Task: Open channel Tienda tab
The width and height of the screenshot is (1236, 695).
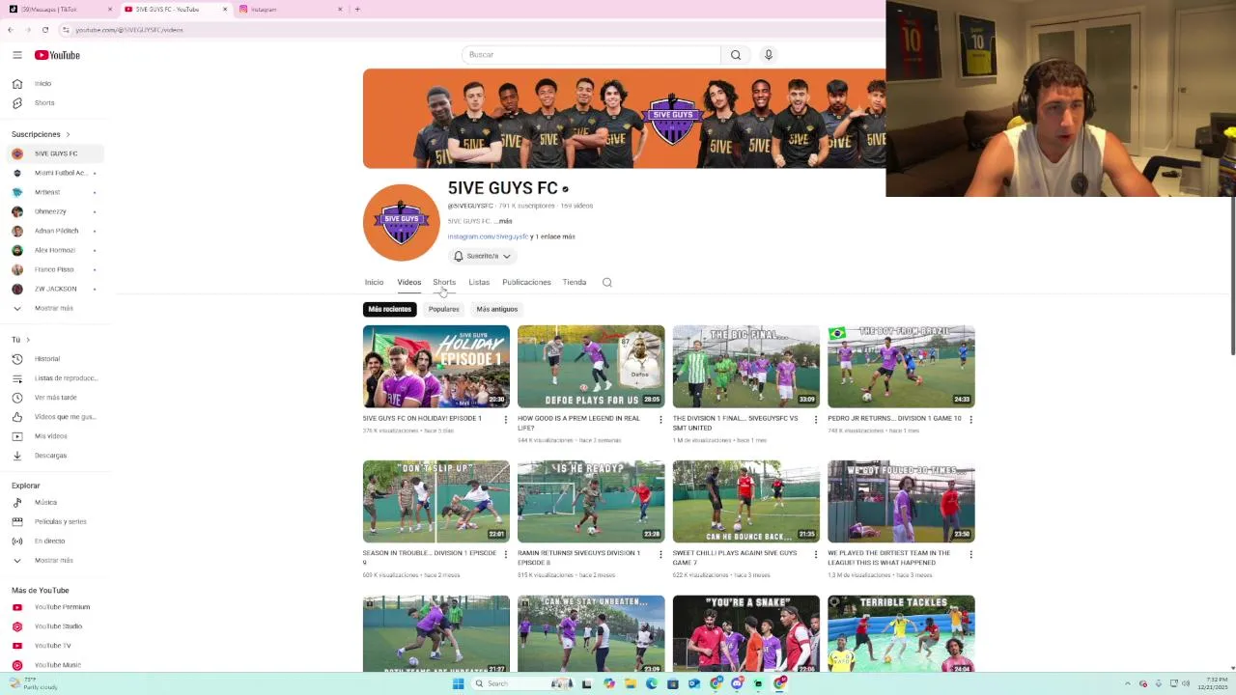Action: (x=575, y=283)
